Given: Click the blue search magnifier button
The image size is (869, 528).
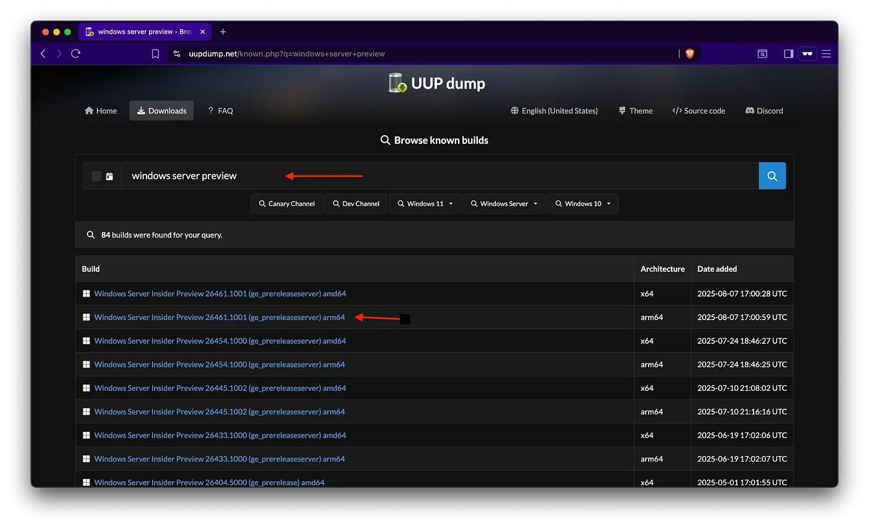Looking at the screenshot, I should click(772, 176).
